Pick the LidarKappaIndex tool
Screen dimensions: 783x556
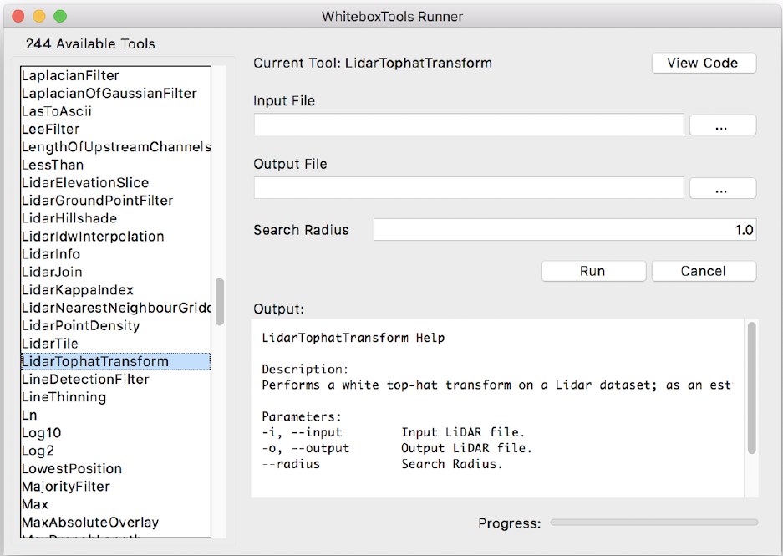[x=115, y=290]
